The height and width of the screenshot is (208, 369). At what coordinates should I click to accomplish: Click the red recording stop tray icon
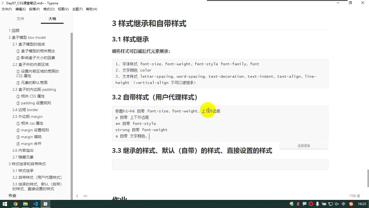pos(311,204)
